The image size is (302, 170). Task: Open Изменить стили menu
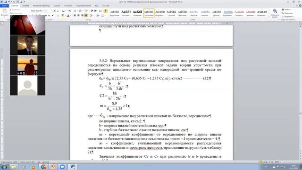pyautogui.click(x=275, y=13)
